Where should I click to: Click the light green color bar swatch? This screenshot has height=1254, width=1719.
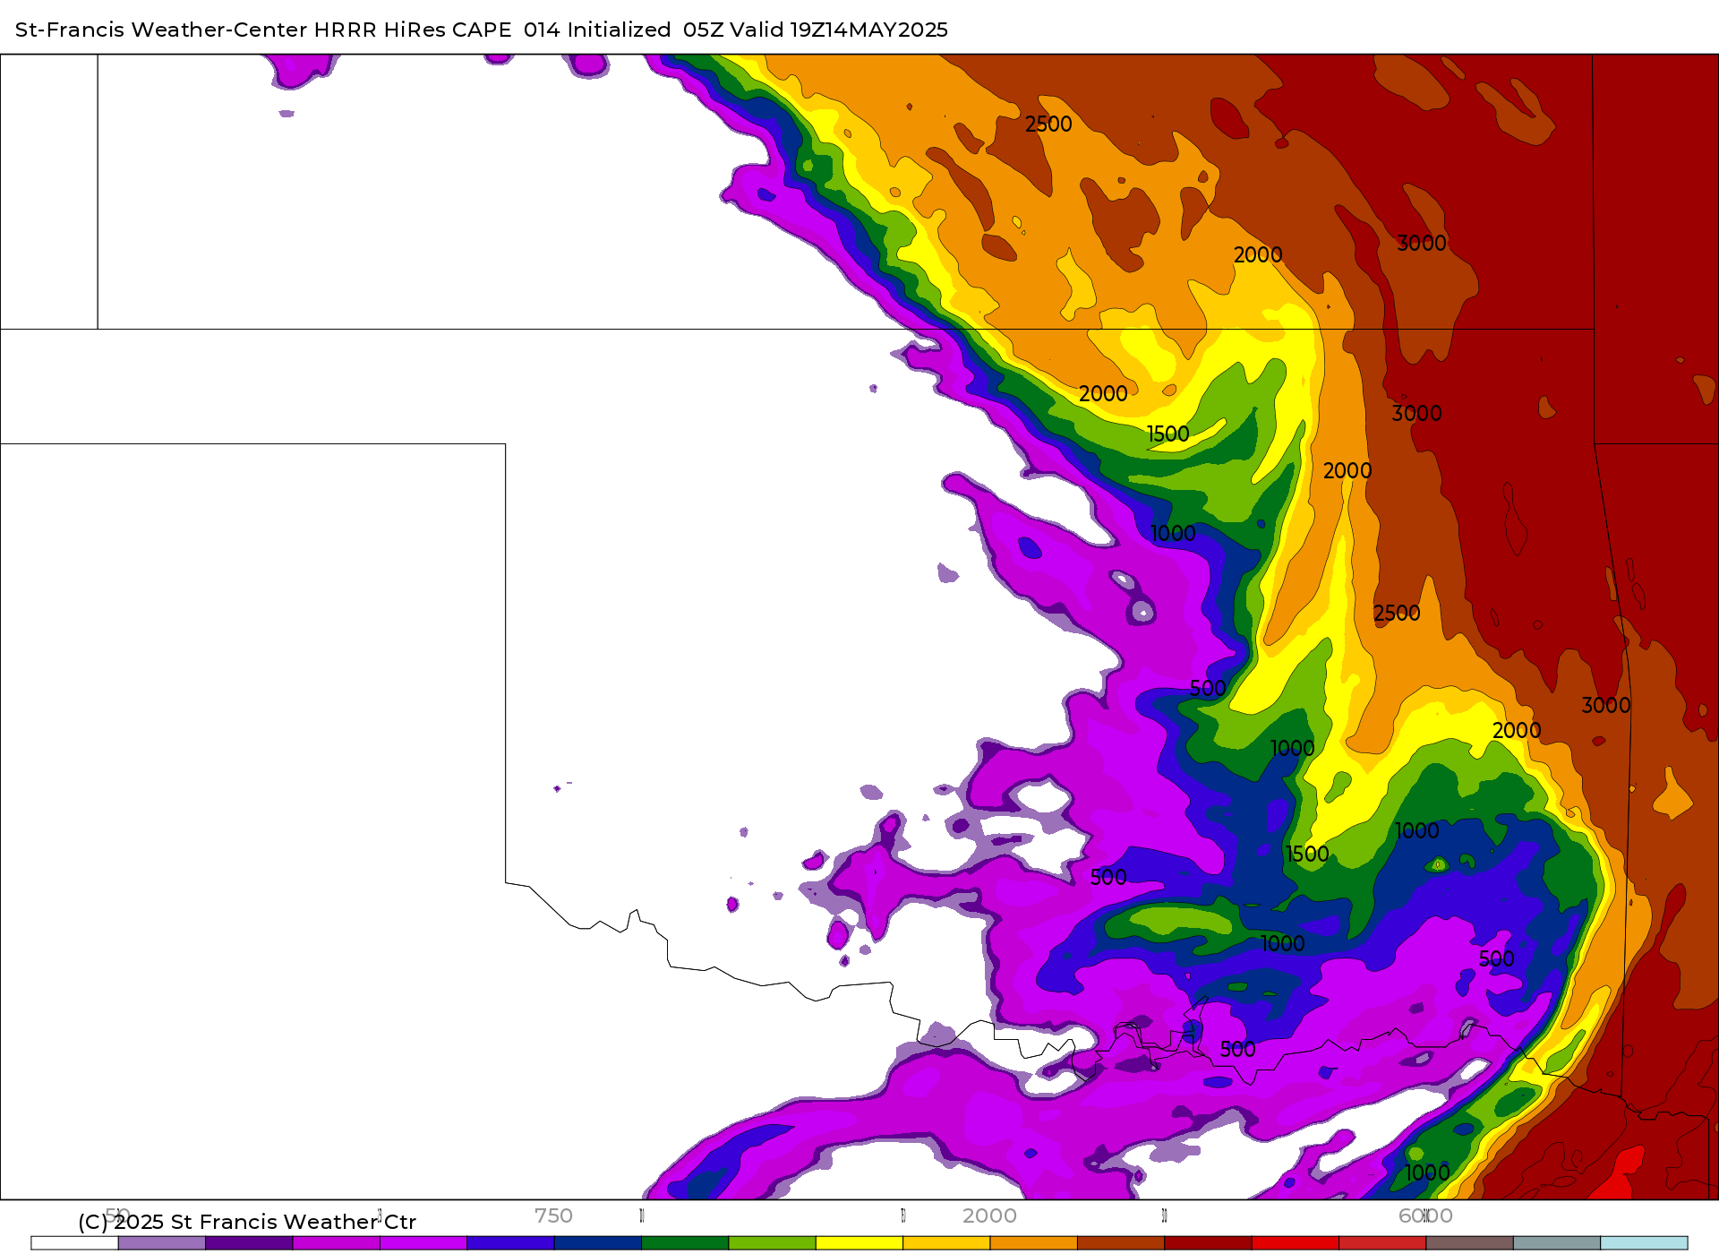coord(772,1242)
